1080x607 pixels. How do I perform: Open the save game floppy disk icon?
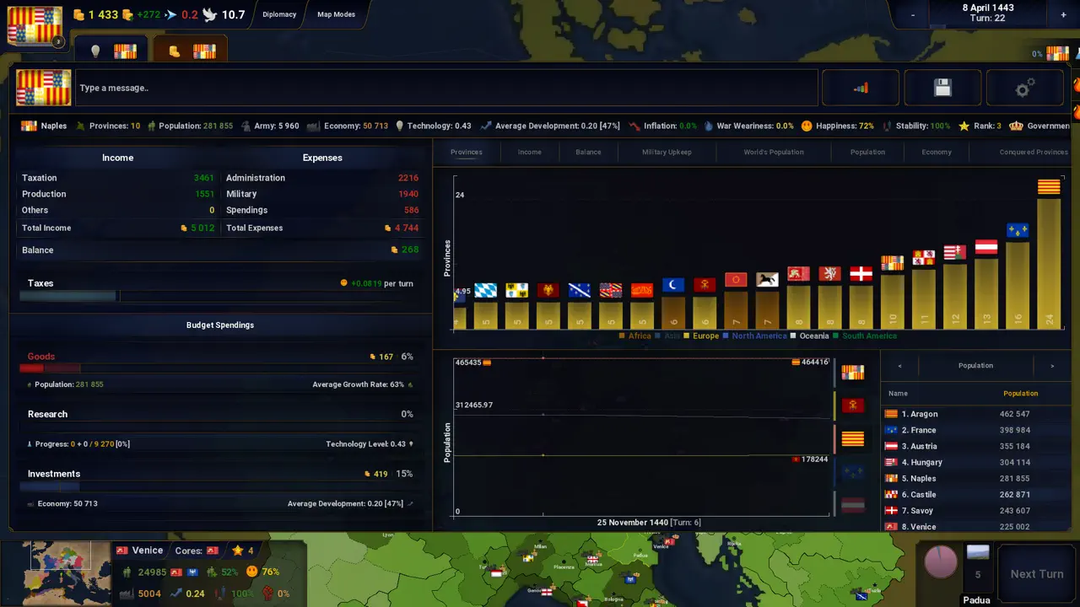pyautogui.click(x=942, y=88)
